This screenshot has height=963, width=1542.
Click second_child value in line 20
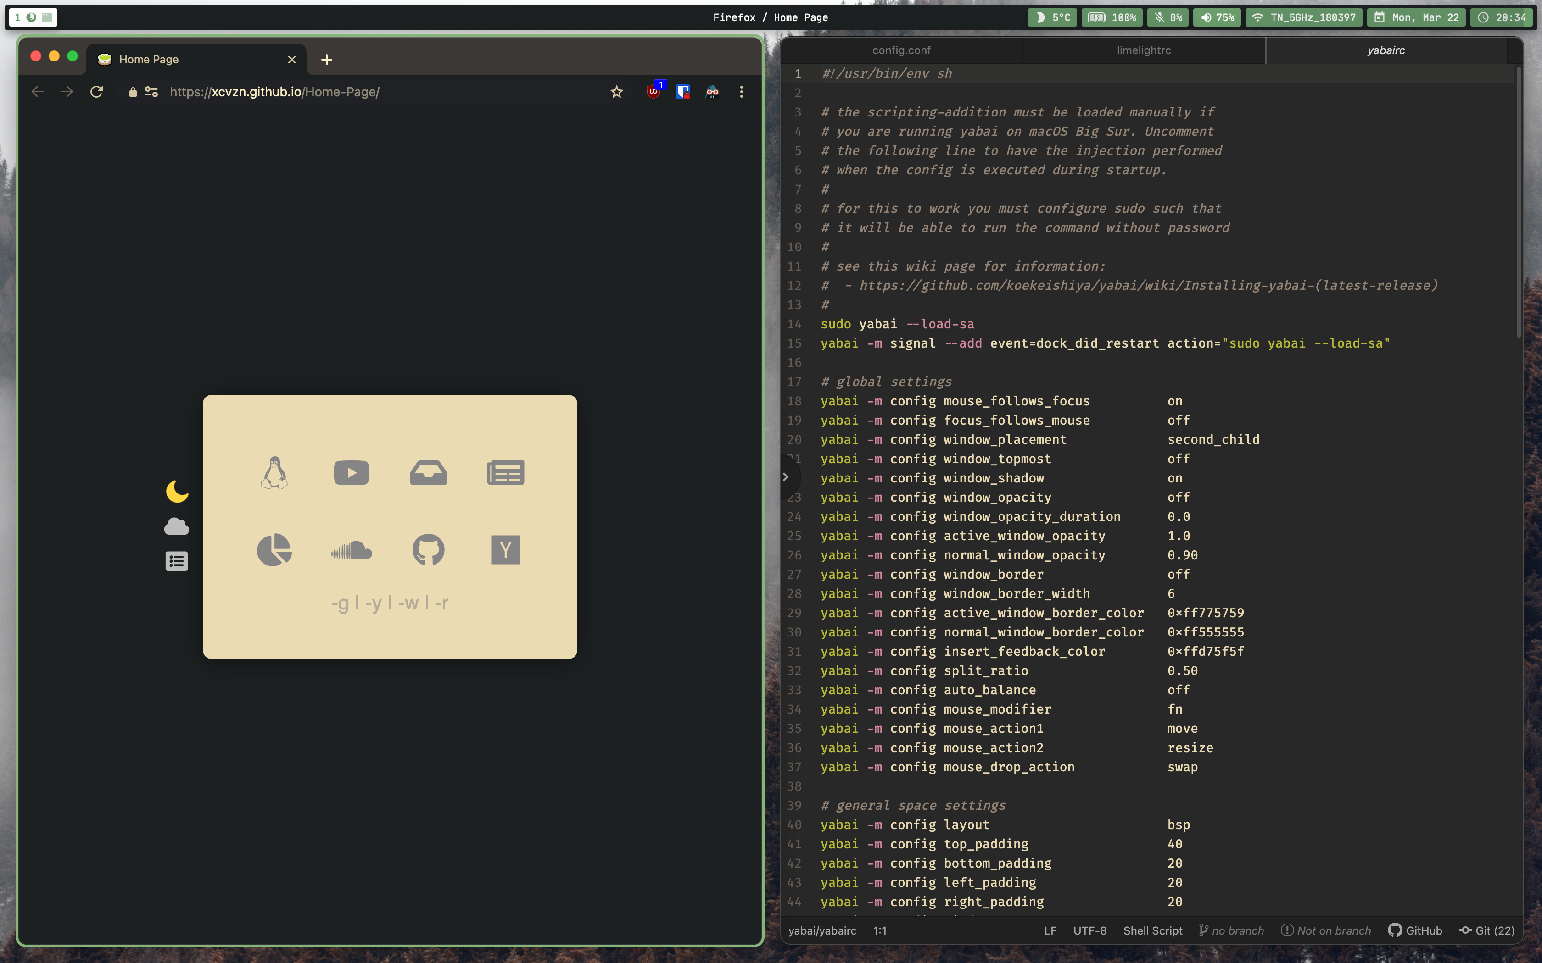(x=1213, y=439)
